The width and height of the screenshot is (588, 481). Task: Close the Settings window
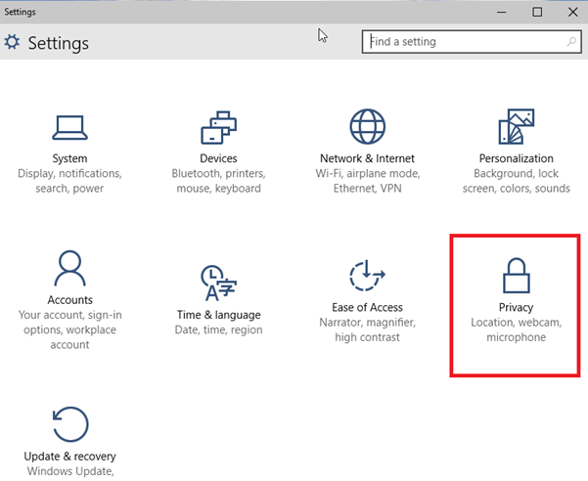[x=573, y=12]
